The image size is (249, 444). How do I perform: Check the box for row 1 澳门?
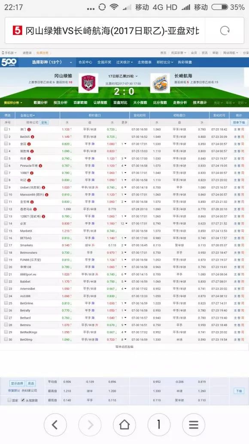click(x=6, y=129)
